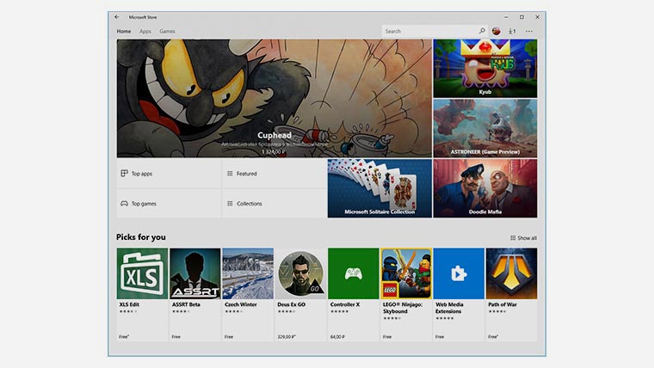Click Show all for Picks for you

pos(523,238)
